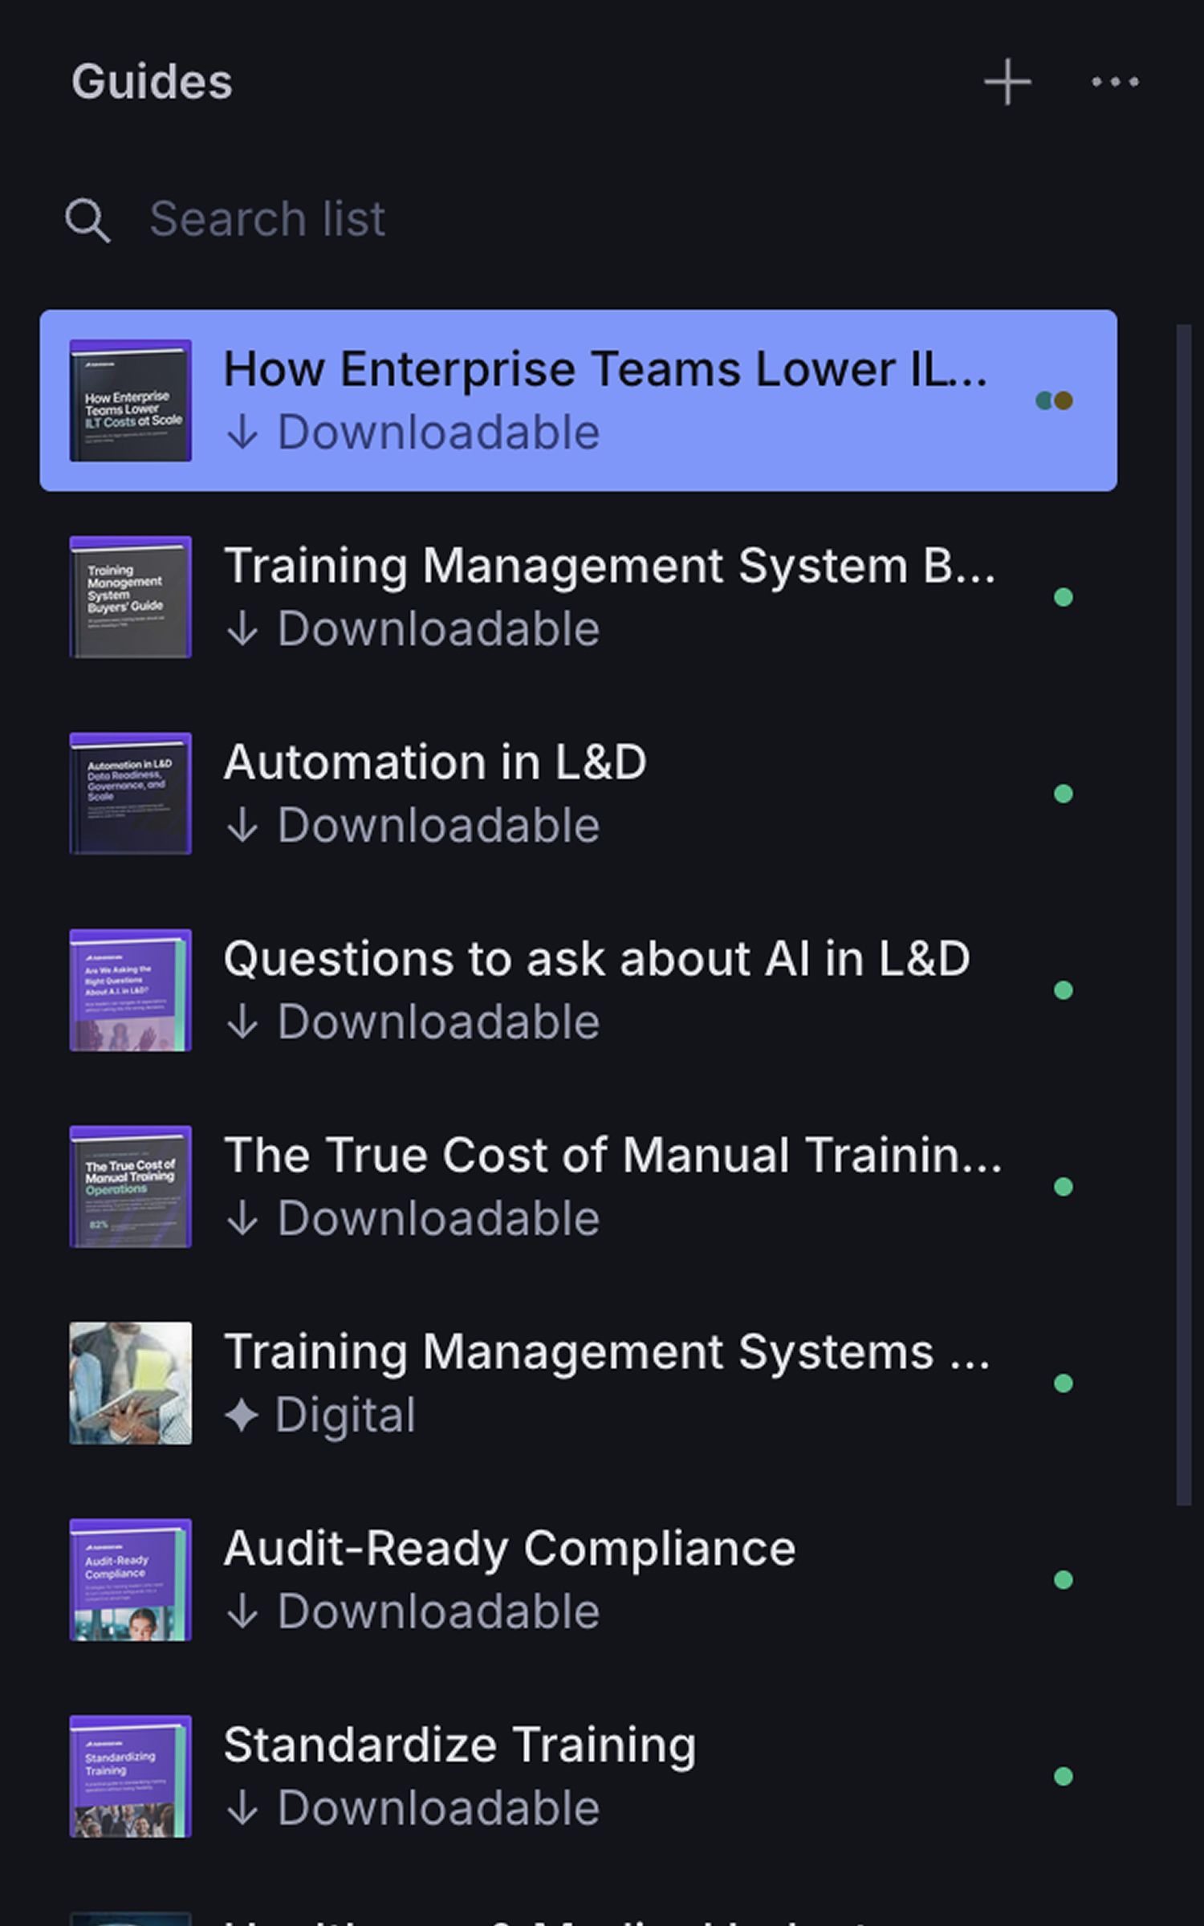Select The True Cost of Manual Trainin... title
The height and width of the screenshot is (1926, 1204).
[612, 1156]
